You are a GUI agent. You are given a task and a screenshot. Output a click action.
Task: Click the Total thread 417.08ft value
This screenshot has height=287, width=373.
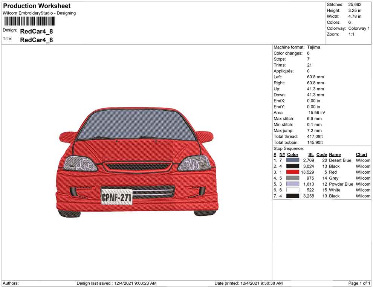pos(316,136)
